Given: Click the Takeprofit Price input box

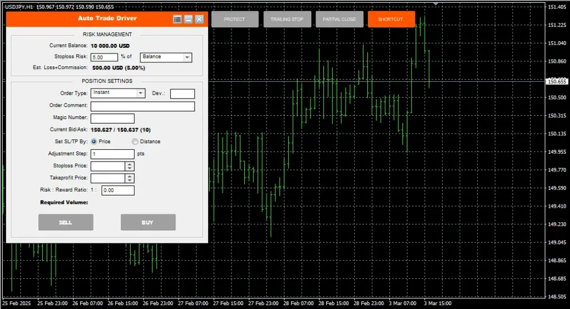Looking at the screenshot, I should tap(108, 178).
